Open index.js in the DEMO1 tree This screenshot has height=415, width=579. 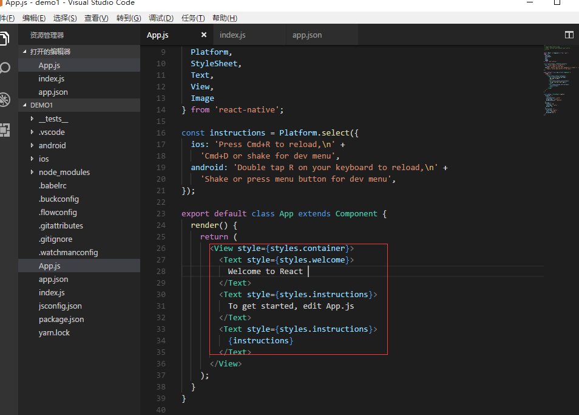[79, 293]
